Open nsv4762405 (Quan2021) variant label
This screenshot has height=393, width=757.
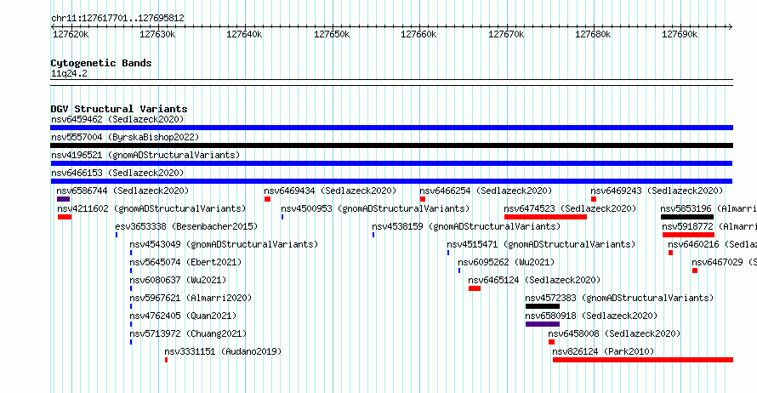coord(183,316)
